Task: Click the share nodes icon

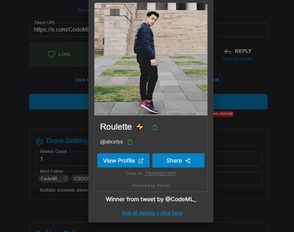Action: (x=188, y=161)
